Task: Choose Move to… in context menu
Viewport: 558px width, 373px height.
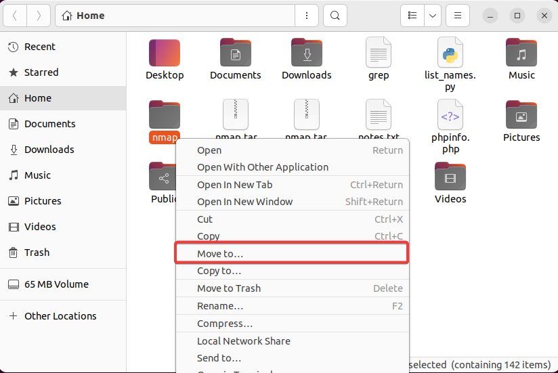Action: pos(292,254)
